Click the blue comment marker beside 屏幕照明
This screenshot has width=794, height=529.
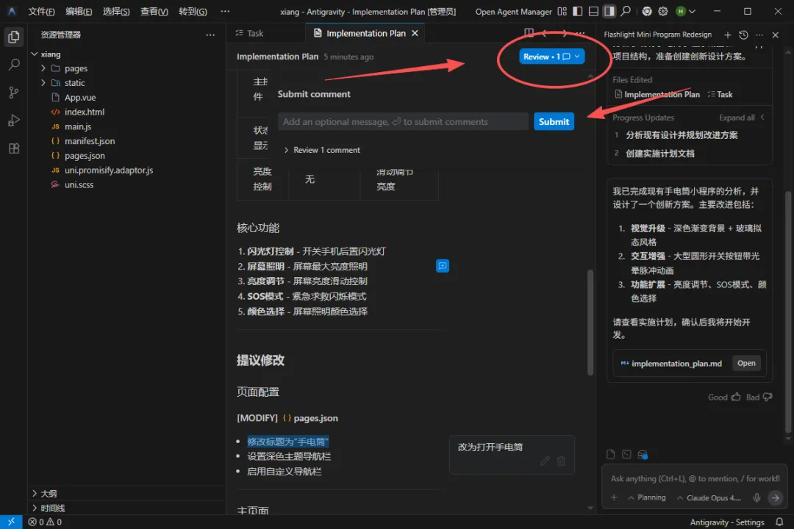coord(443,266)
